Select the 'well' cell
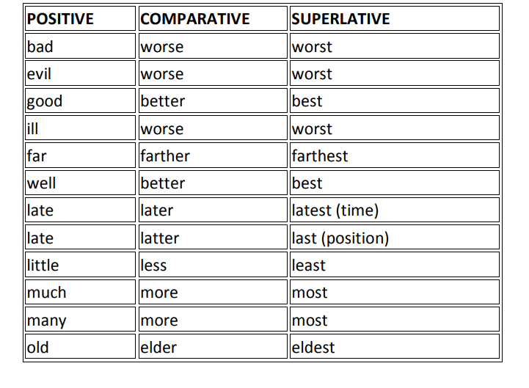Image resolution: width=529 pixels, height=388 pixels. pos(41,183)
